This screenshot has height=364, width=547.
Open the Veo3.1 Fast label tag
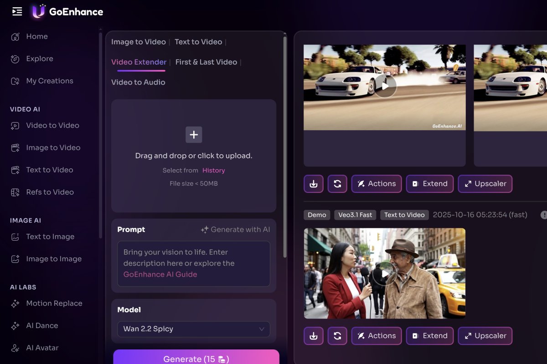355,214
